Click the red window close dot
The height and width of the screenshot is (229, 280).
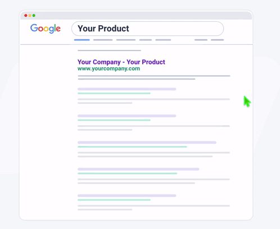(x=26, y=15)
